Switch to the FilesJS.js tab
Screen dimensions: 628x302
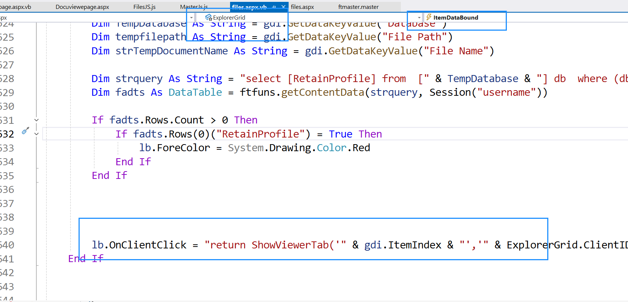(144, 7)
